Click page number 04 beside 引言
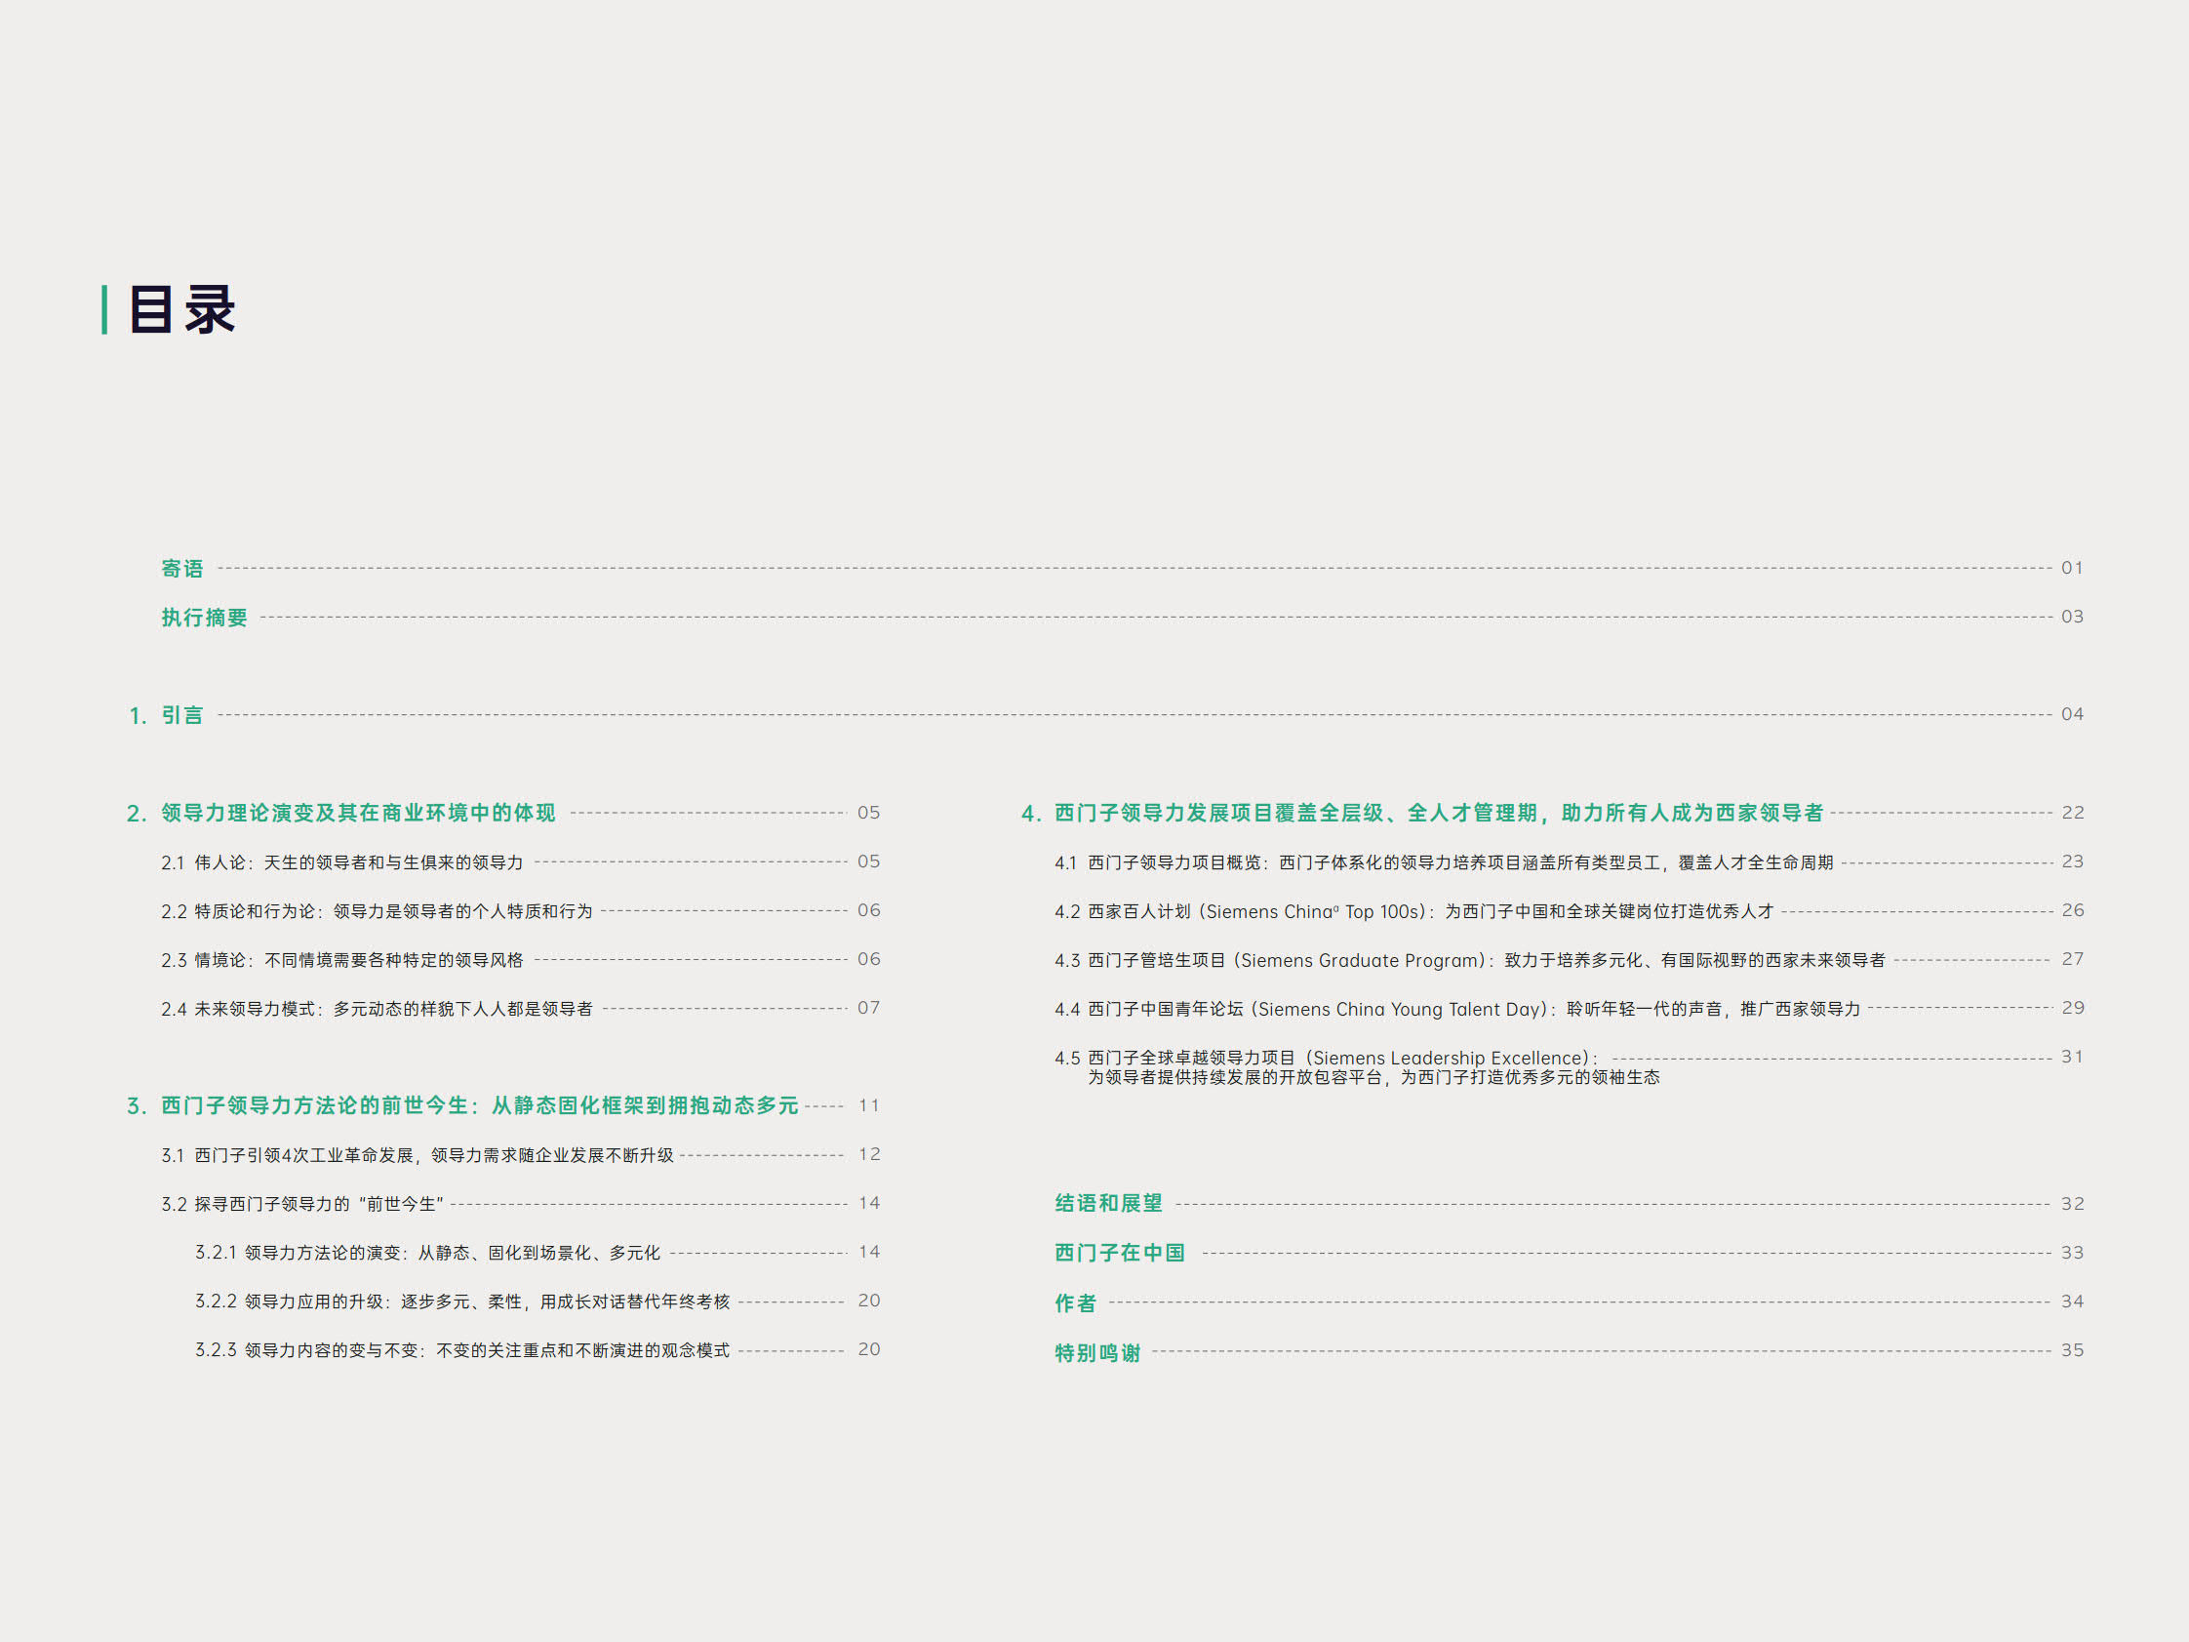2189x1642 pixels. click(2072, 714)
